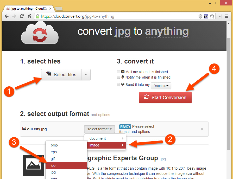Click the PHP icon in the address bar
Viewport: 233px width, 179px height.
click(x=206, y=16)
